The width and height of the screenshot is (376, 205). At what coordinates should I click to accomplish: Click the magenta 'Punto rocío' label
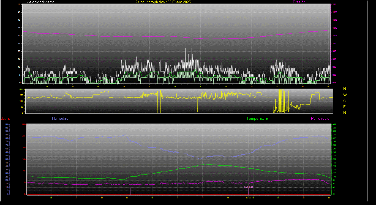(320, 119)
